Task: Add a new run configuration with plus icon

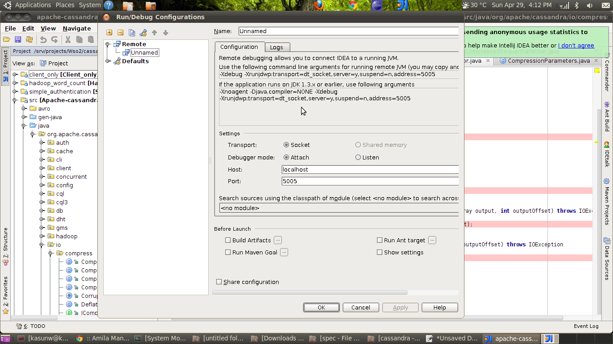Action: (x=109, y=32)
